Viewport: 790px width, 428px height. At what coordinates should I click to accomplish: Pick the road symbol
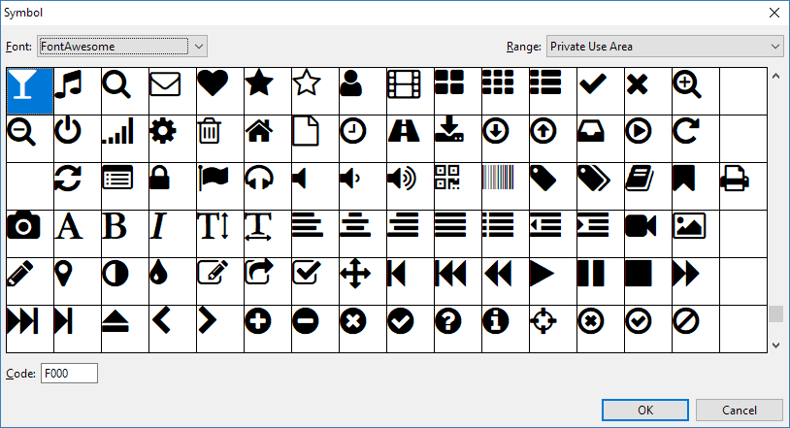coord(411,138)
